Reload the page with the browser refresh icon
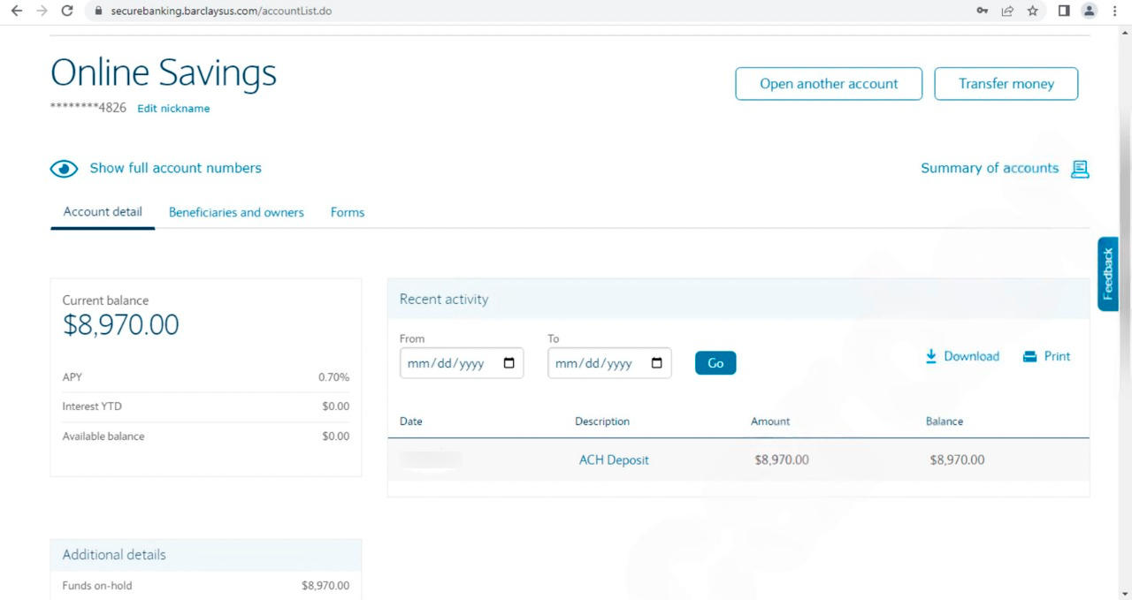The height and width of the screenshot is (600, 1132). pyautogui.click(x=67, y=11)
